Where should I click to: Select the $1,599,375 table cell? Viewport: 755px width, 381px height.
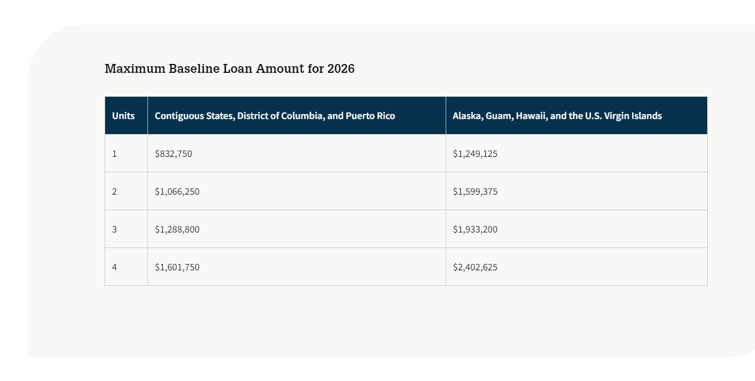click(475, 191)
